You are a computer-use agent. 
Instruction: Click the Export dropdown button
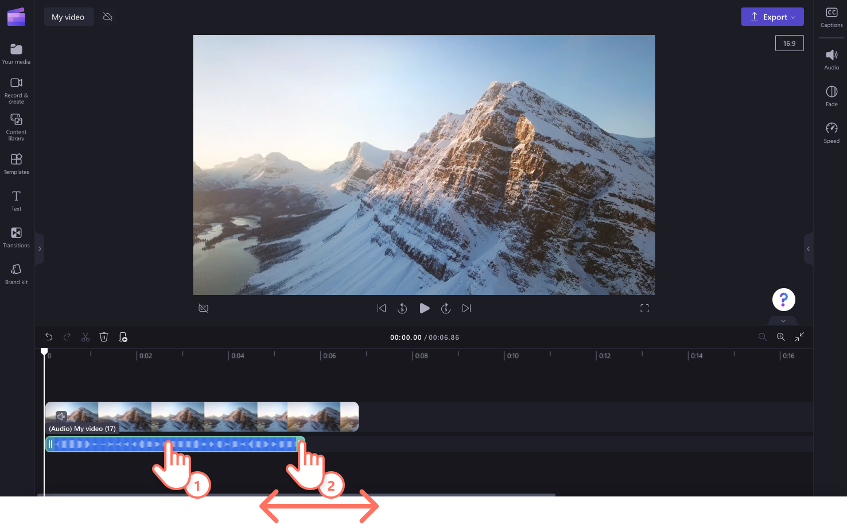(x=772, y=17)
